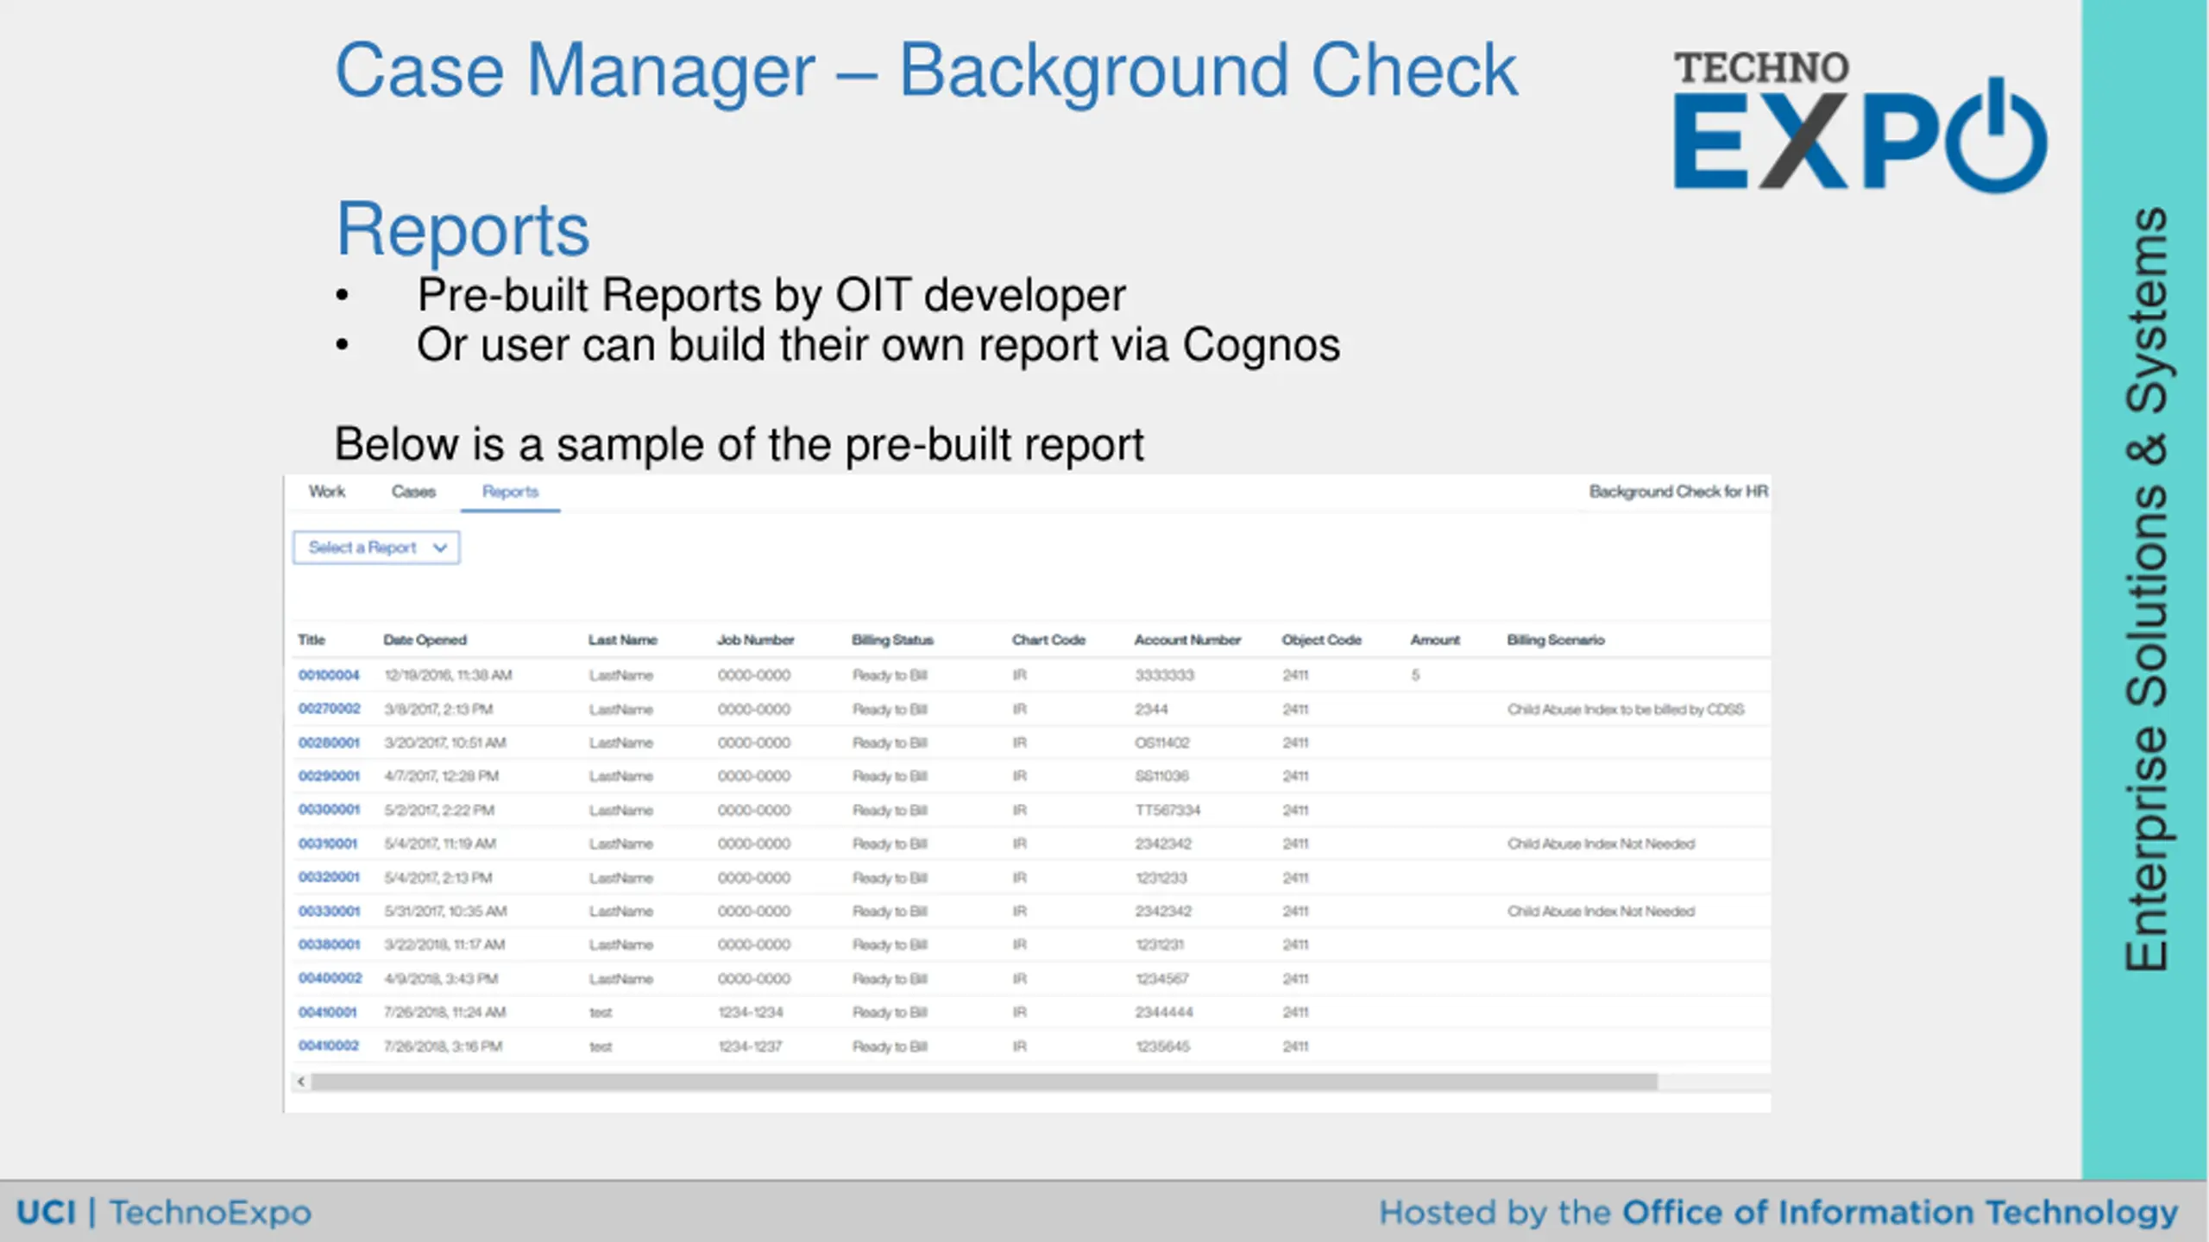
Task: Click account number 2344444
Action: [x=1164, y=1013]
